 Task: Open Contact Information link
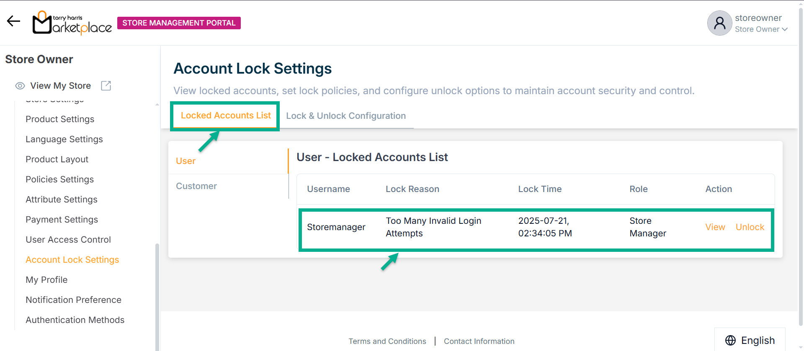(479, 341)
